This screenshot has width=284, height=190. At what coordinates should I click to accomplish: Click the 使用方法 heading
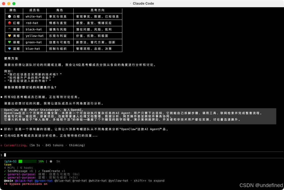[x=11, y=58]
